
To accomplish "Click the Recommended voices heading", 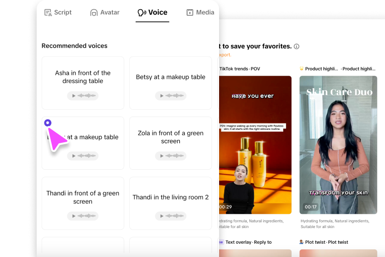I will pos(74,46).
